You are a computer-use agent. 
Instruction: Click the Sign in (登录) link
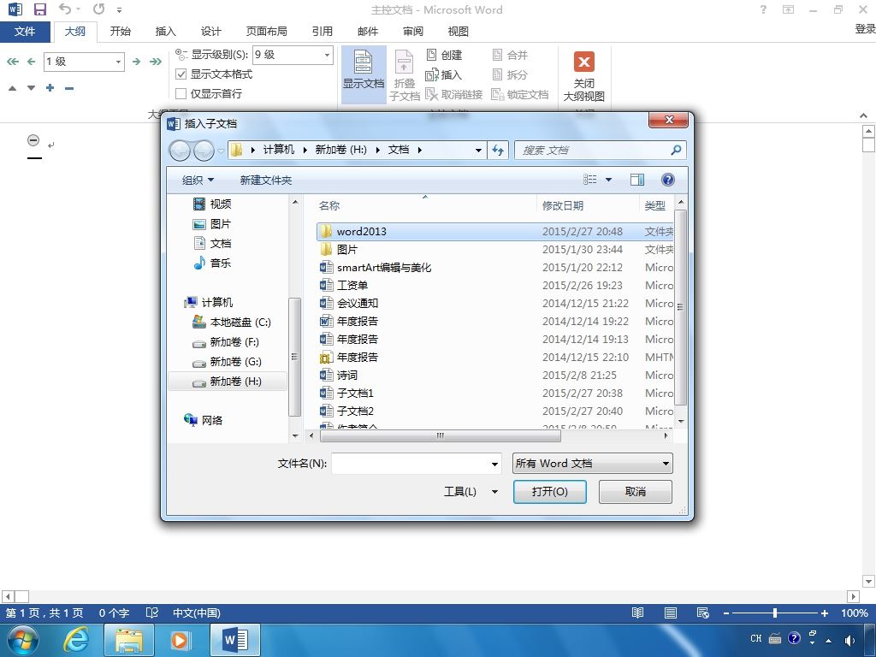tap(865, 28)
